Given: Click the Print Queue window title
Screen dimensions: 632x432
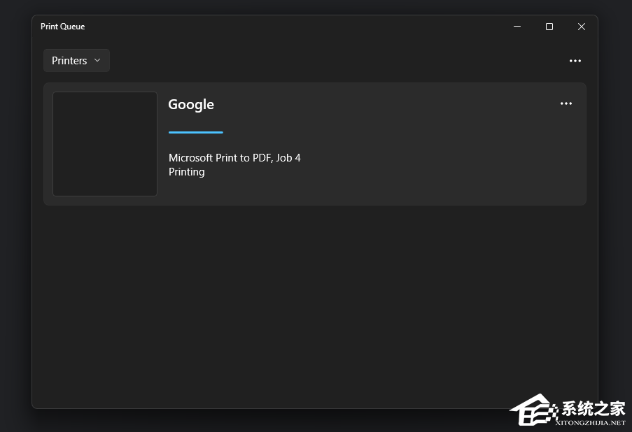Looking at the screenshot, I should click(x=62, y=27).
